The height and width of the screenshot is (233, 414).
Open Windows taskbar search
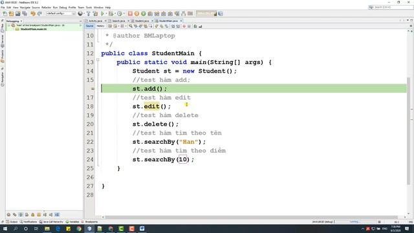16,228
